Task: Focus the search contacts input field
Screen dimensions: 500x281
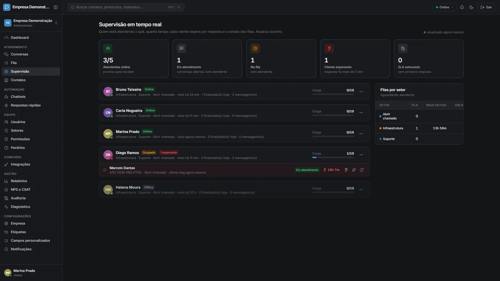Action: click(x=126, y=7)
